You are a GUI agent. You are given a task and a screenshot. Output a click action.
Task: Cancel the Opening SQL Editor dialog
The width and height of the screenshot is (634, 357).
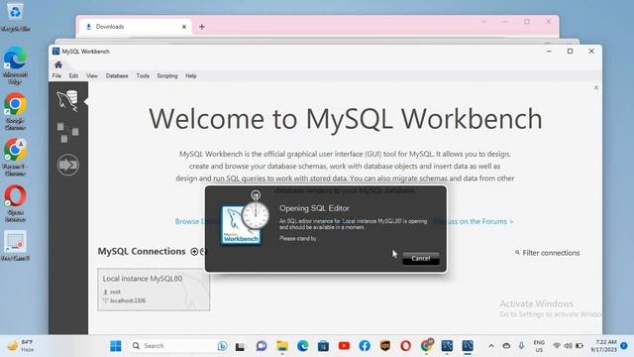click(421, 258)
